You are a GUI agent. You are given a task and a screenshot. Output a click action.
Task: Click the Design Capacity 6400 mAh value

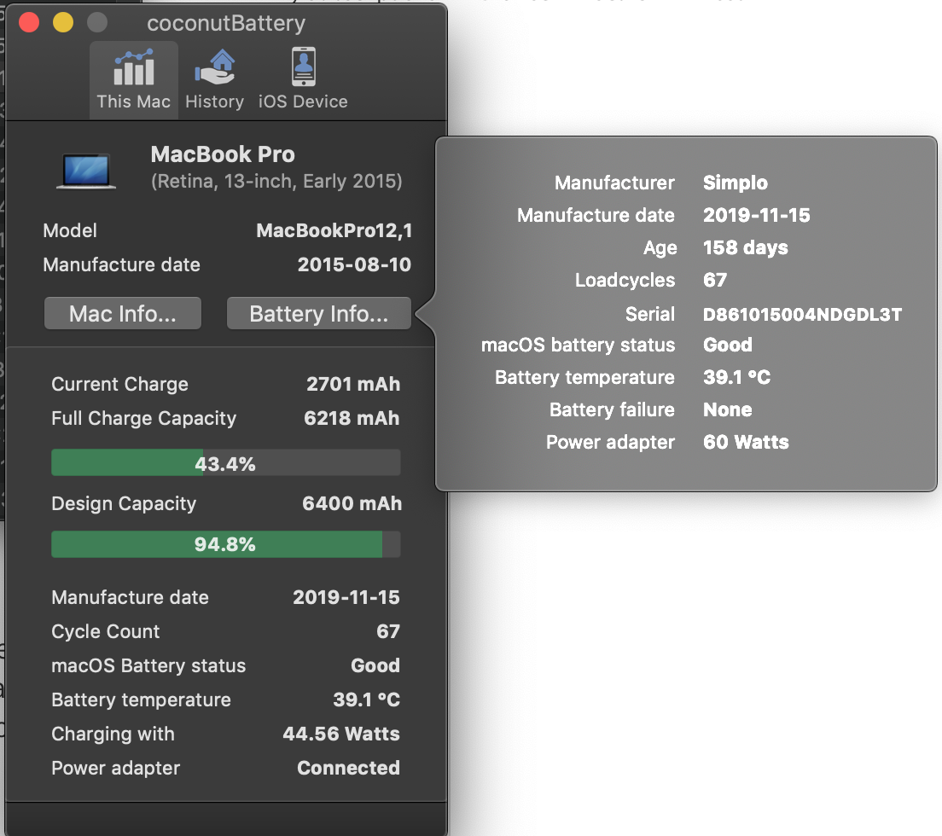tap(352, 503)
